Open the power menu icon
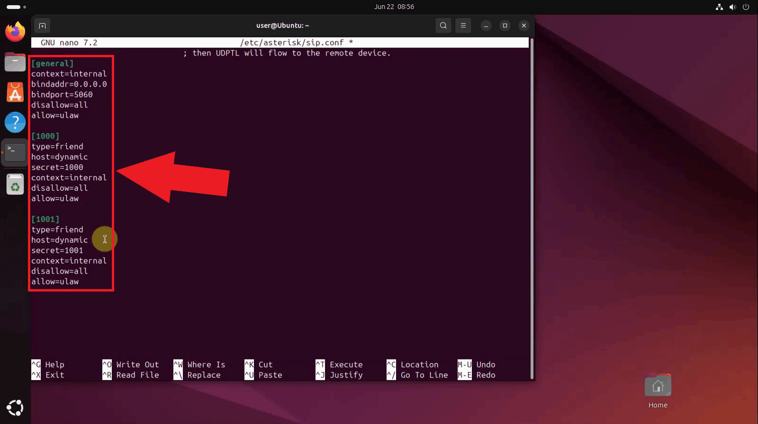Screen dimensions: 758x424 pyautogui.click(x=746, y=7)
